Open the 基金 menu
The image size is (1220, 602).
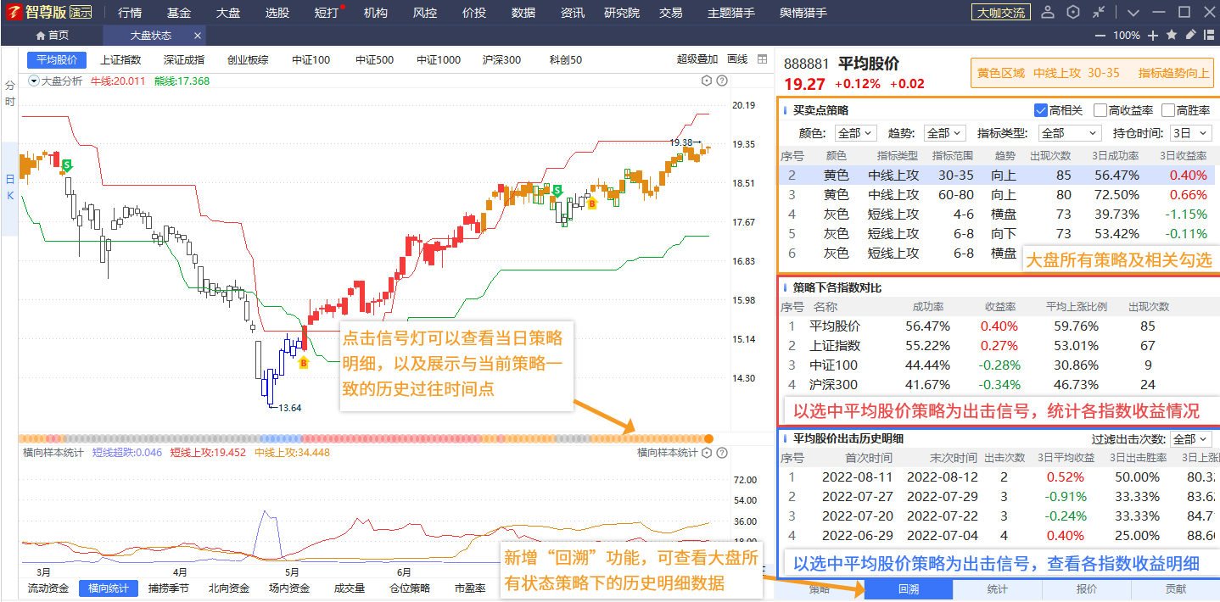pyautogui.click(x=179, y=13)
